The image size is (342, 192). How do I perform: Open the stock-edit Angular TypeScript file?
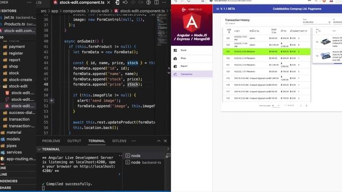[x=20, y=106]
